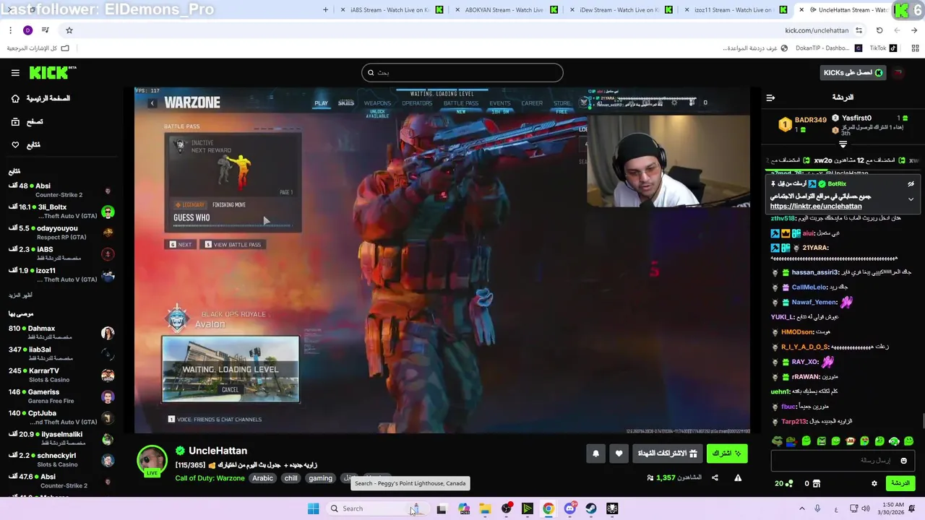Screen dimensions: 925x520
Task: Click HMODson username in chat
Action: point(797,331)
